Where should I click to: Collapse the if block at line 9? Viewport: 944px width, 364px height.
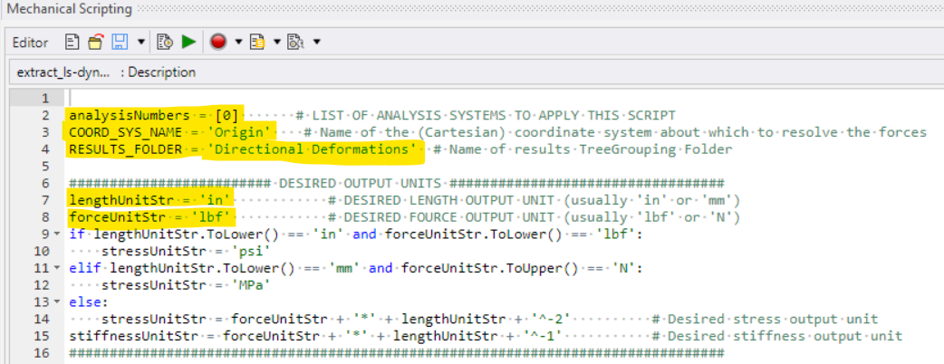56,234
